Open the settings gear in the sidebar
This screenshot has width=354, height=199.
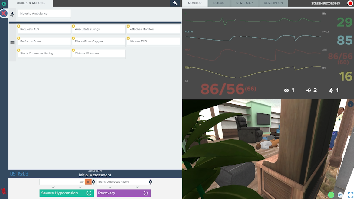point(4,4)
